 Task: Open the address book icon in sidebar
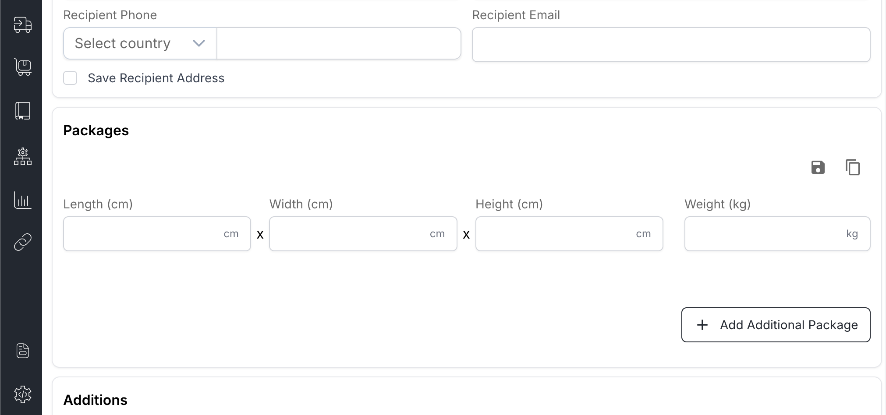(x=22, y=111)
